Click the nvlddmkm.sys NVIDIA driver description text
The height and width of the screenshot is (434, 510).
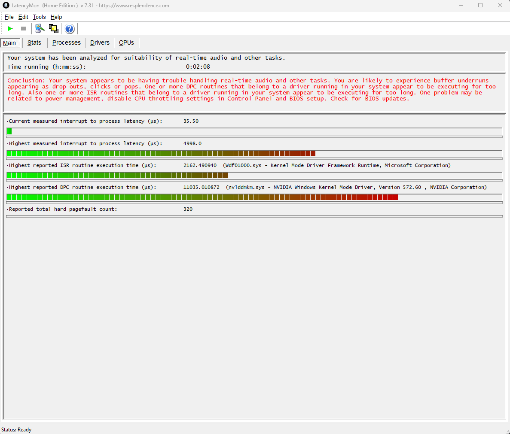coord(356,187)
